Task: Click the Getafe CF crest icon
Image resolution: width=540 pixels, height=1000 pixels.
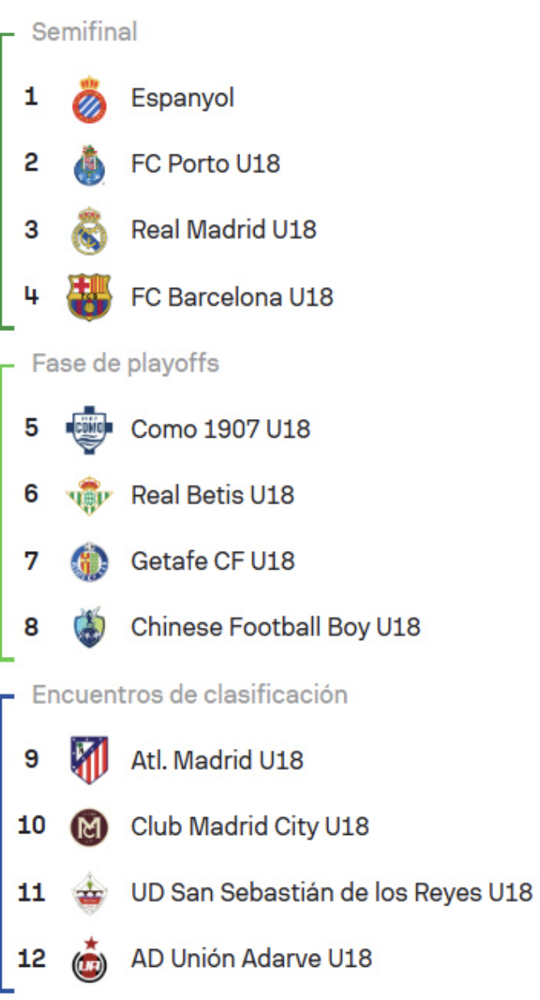Action: pos(89,561)
